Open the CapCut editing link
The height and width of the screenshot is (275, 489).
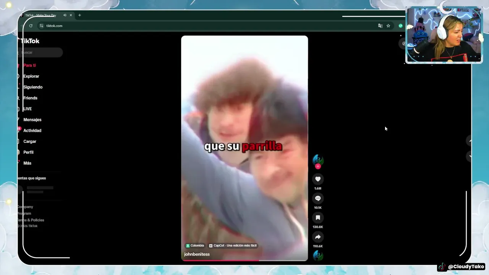tap(233, 246)
